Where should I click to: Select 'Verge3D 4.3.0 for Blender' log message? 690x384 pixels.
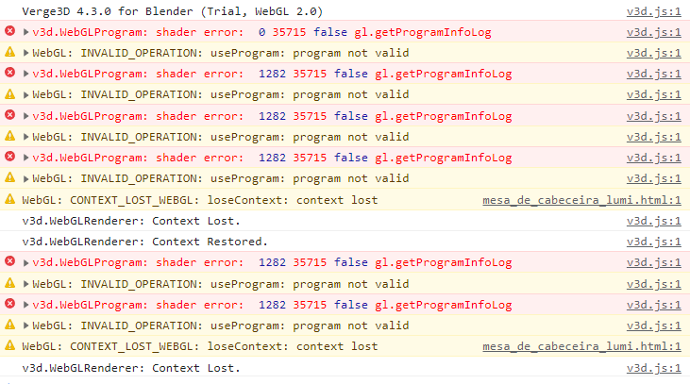tap(173, 11)
